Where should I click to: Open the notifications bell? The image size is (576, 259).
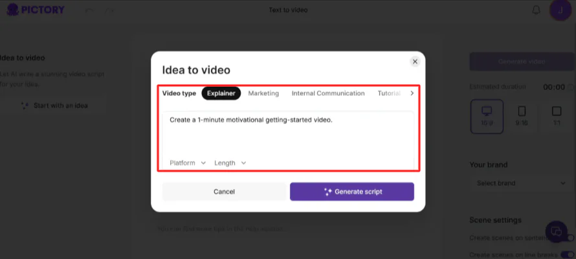coord(536,10)
